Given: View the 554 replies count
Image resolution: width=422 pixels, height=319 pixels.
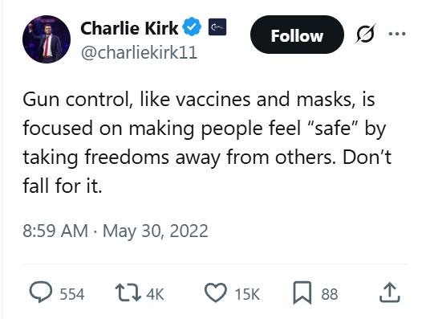Looking at the screenshot, I should tap(72, 294).
